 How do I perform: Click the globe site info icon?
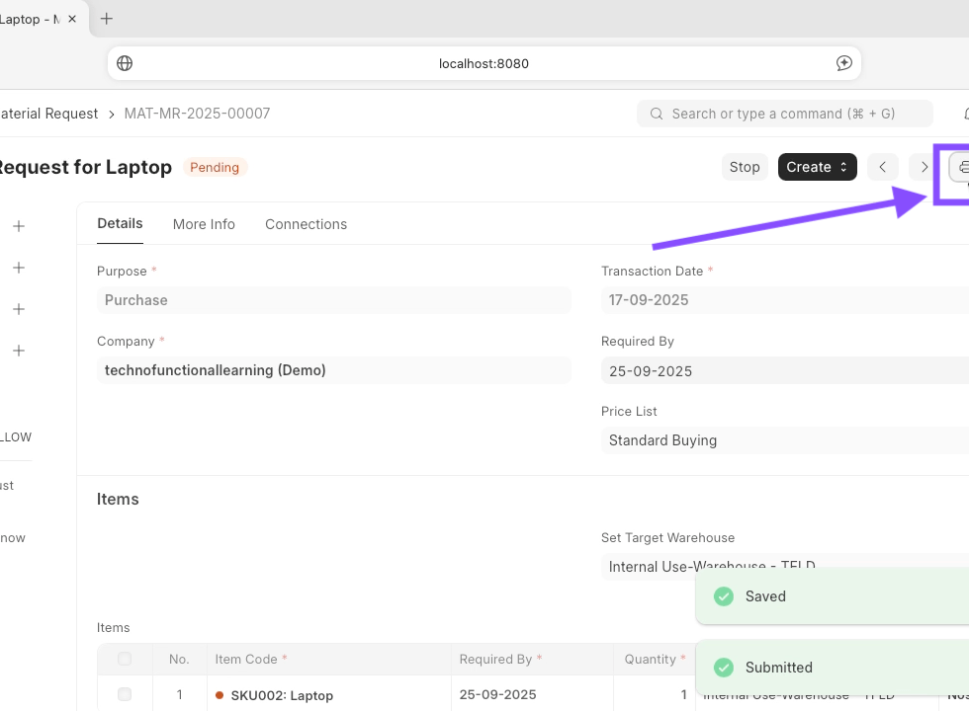125,63
